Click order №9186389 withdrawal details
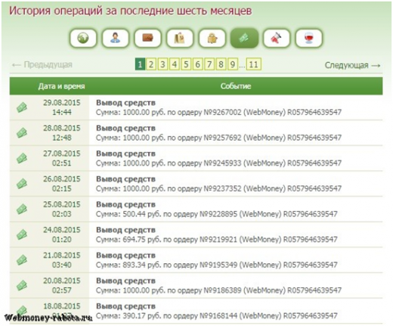This screenshot has width=393, height=326. 218,290
